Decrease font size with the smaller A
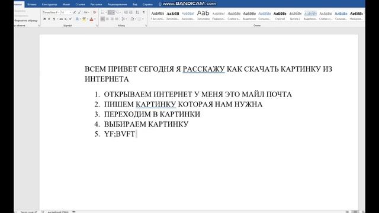This screenshot has width=379, height=213. 79,12
